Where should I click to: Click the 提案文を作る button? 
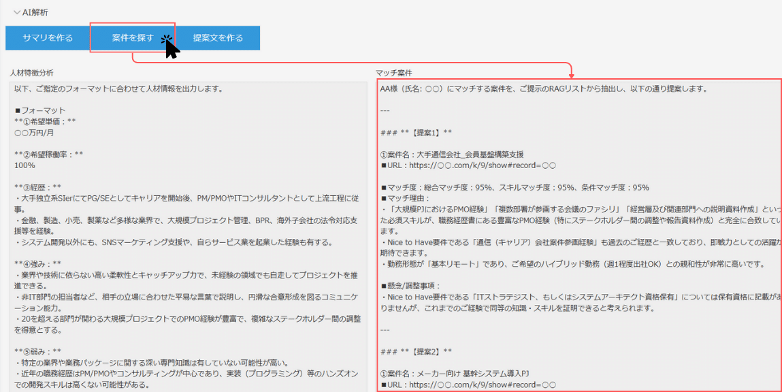(x=218, y=38)
